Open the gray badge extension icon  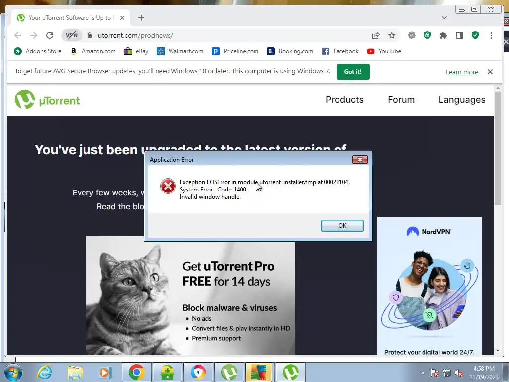411,35
